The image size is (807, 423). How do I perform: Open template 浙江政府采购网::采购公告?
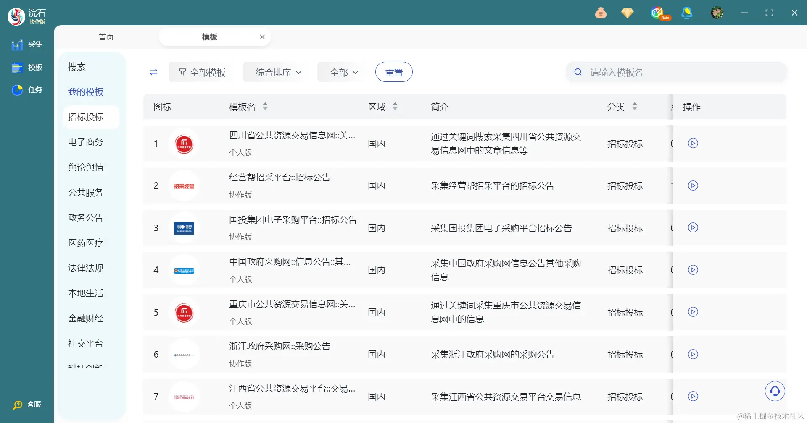pyautogui.click(x=280, y=346)
